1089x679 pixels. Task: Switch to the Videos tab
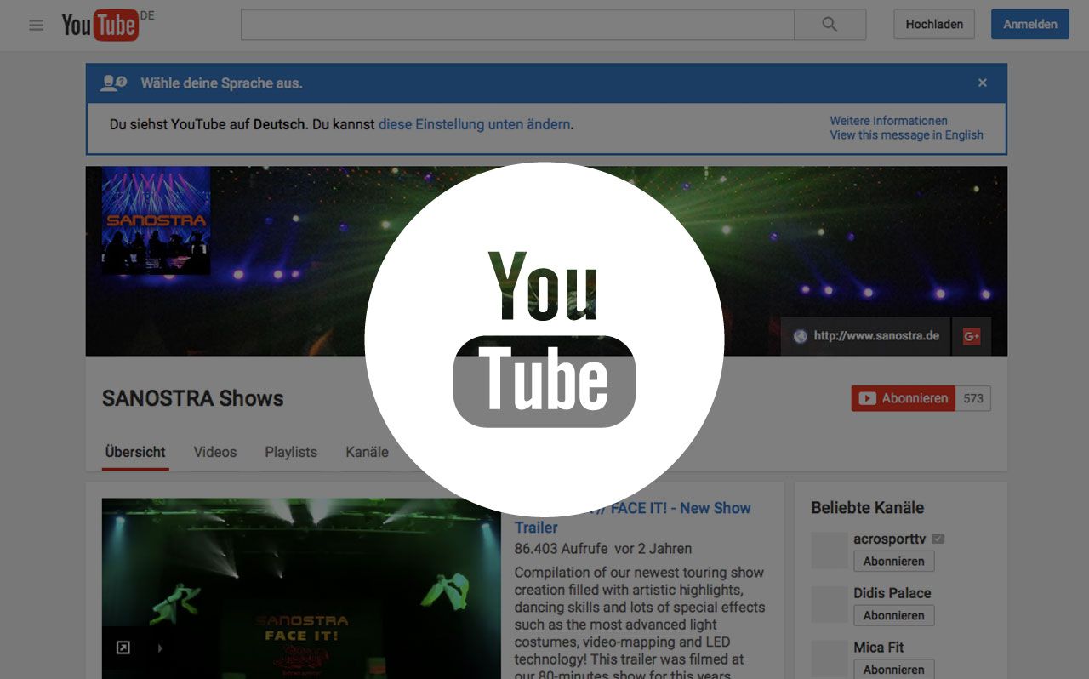pyautogui.click(x=215, y=452)
